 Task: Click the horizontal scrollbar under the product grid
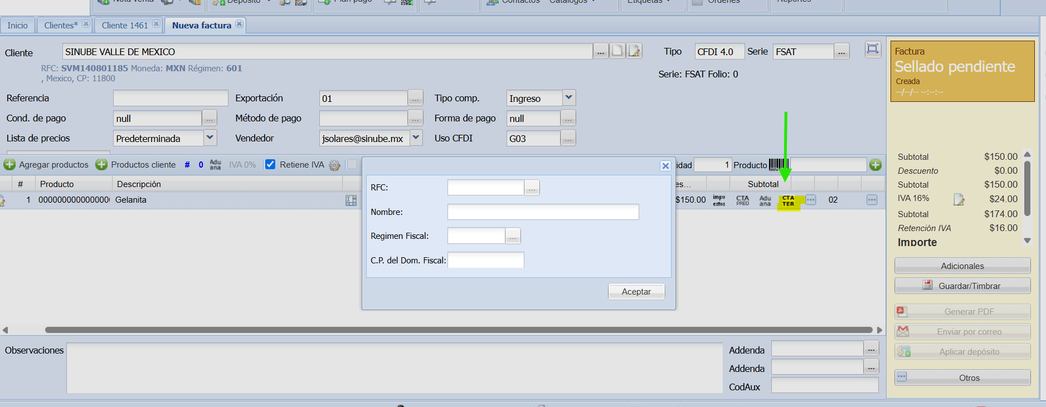click(x=459, y=330)
